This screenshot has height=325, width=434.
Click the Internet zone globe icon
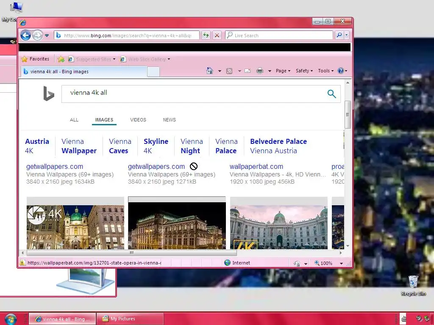point(227,262)
